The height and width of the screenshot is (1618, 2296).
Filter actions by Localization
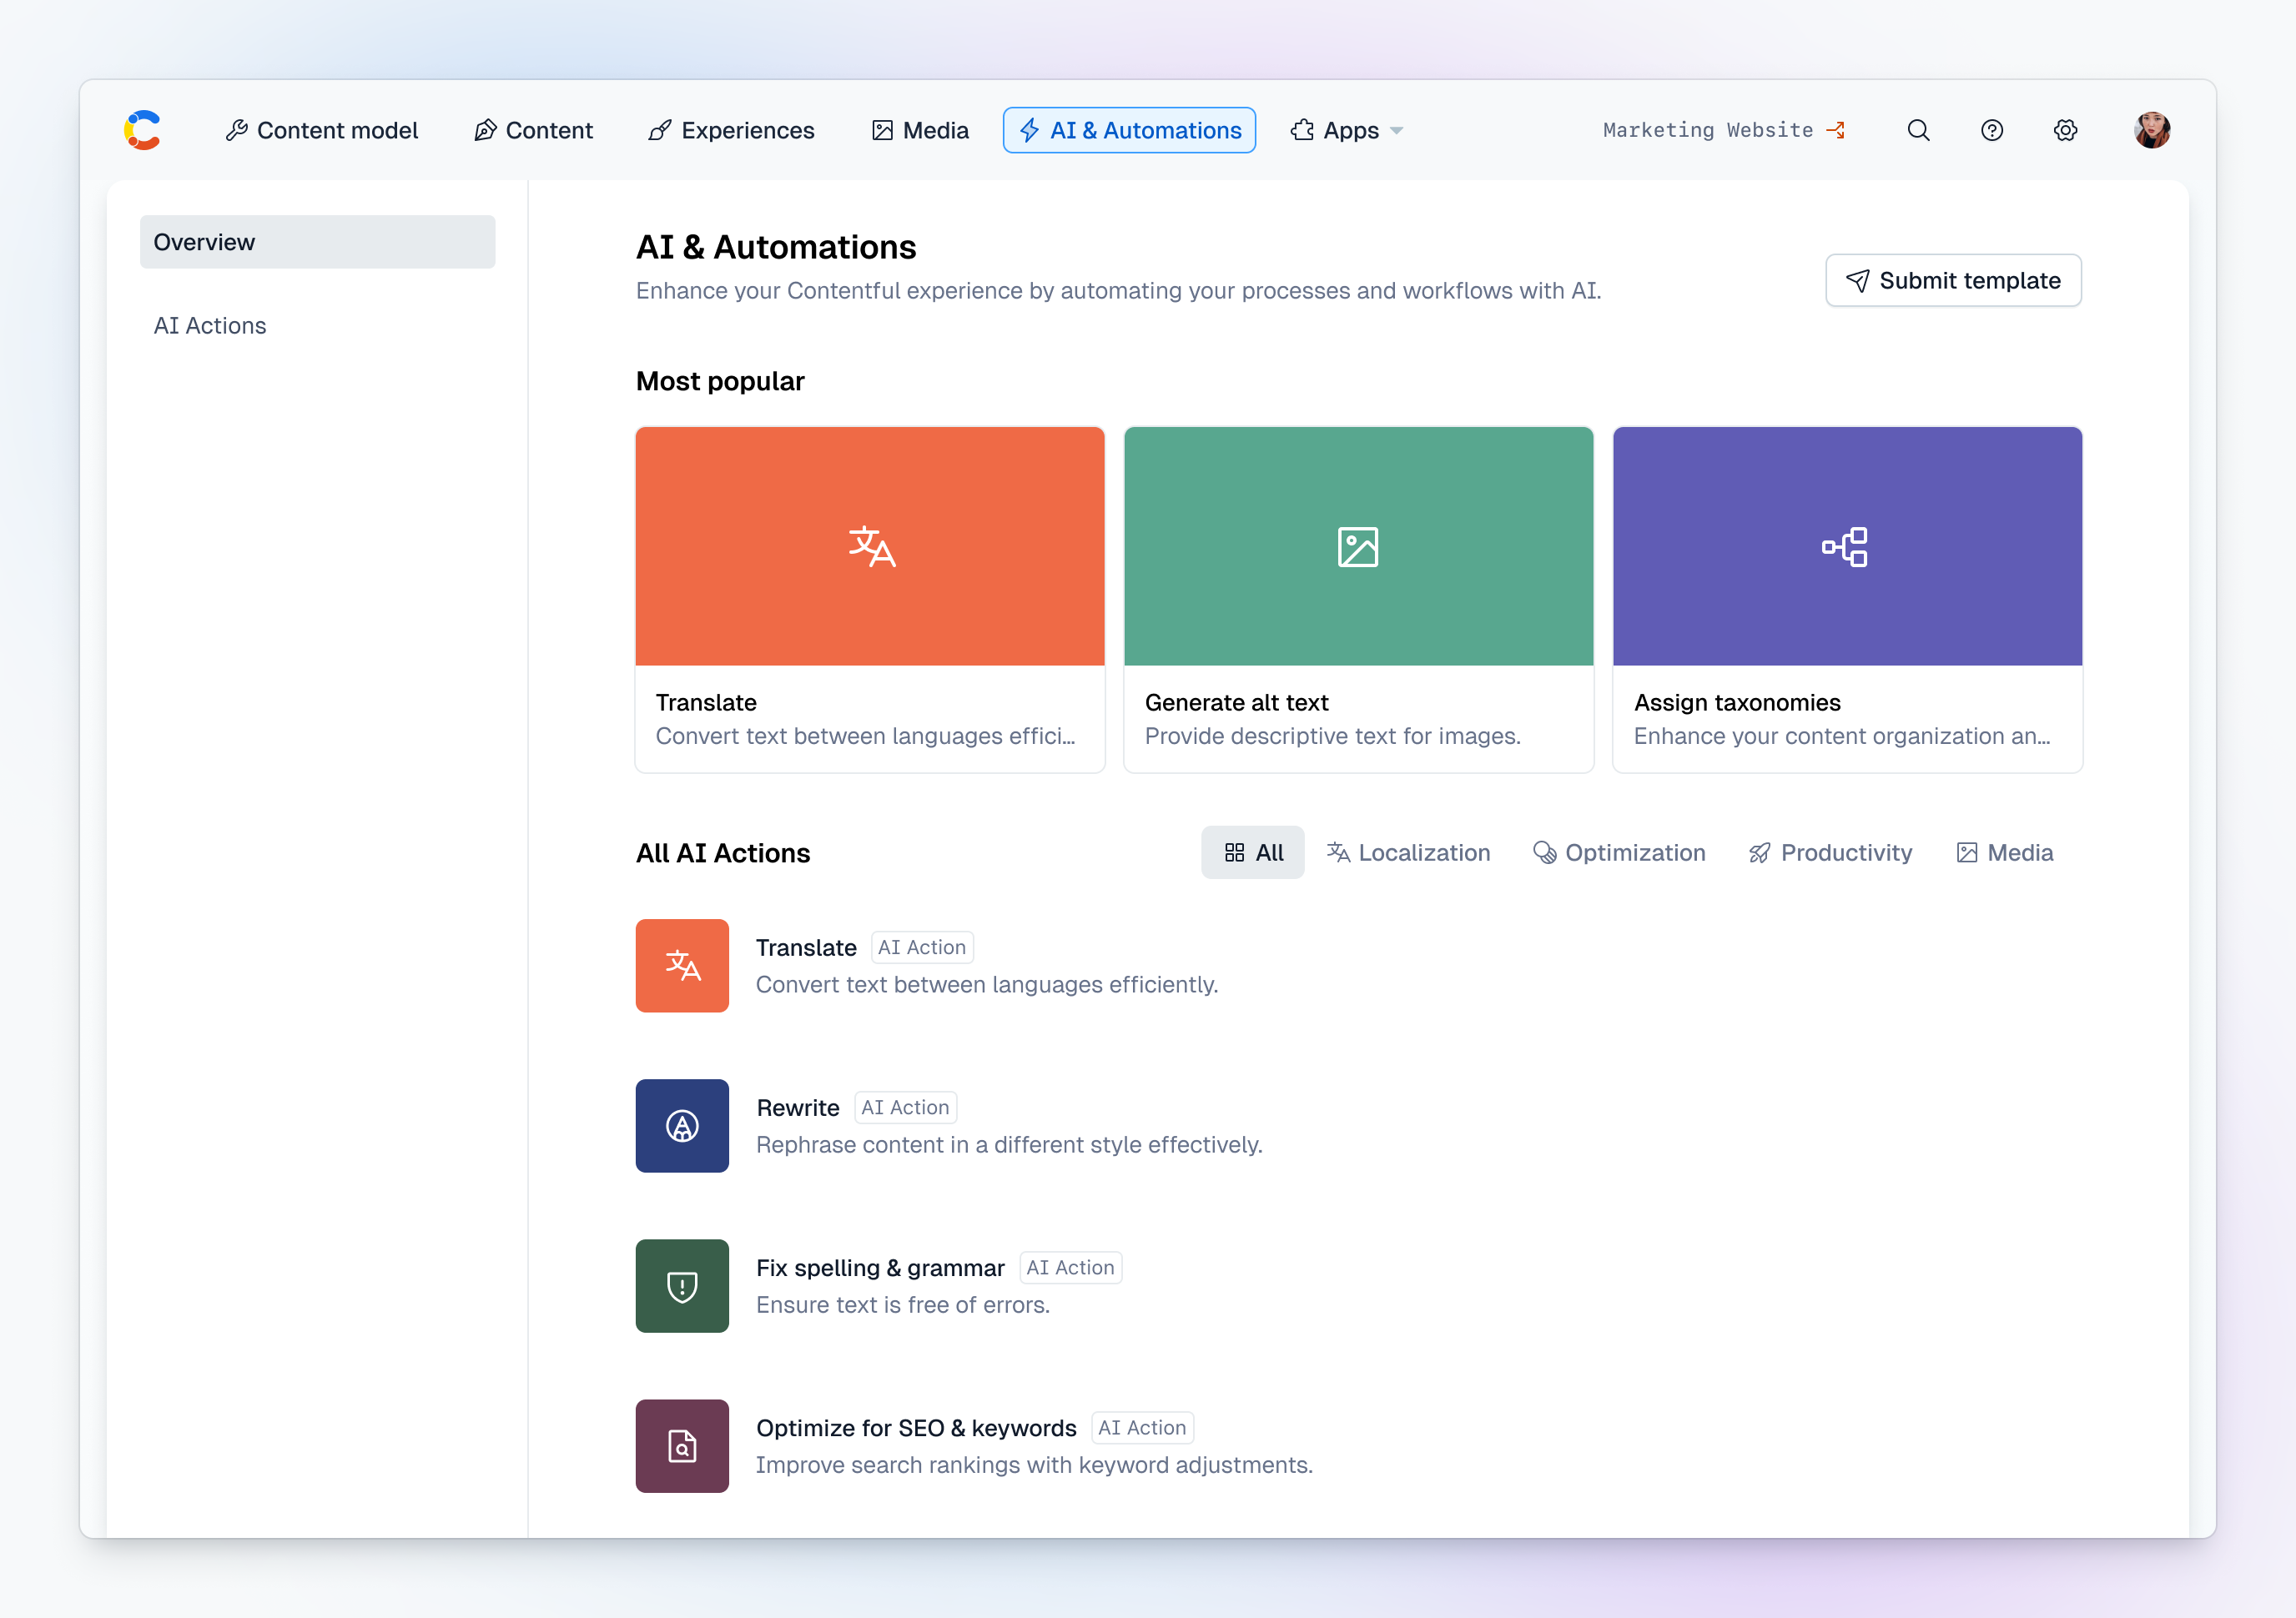(x=1408, y=852)
